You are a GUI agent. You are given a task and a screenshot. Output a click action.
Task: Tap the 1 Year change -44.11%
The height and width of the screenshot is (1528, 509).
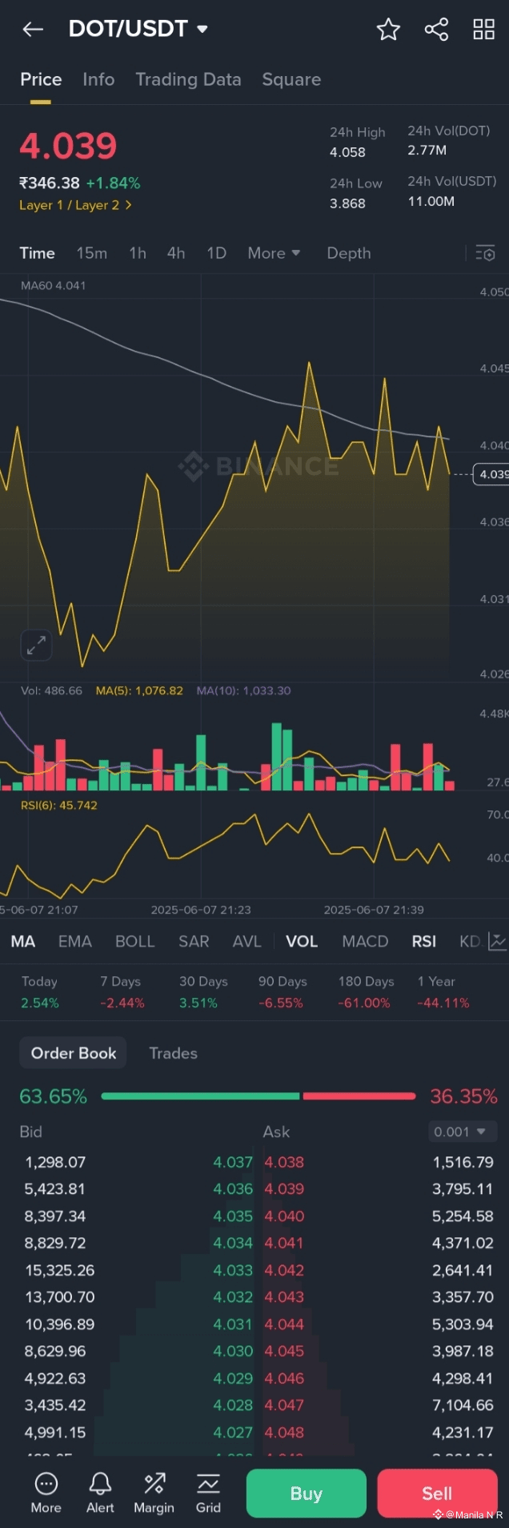[443, 1003]
